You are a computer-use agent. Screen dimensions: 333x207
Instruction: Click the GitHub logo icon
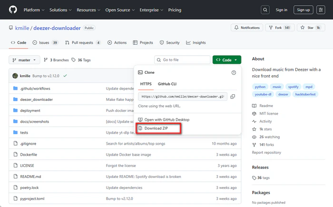tap(13, 10)
